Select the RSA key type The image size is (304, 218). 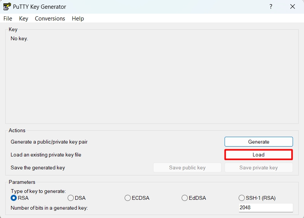tap(14, 198)
